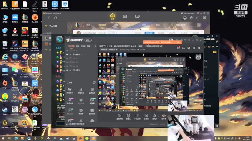252x141 pixels.
Task: Open the bell notifications in 直播伴侣
Action: tap(194, 48)
